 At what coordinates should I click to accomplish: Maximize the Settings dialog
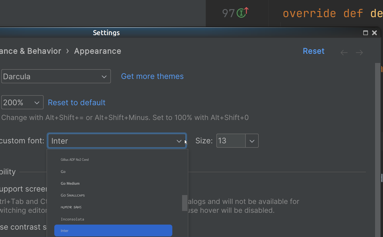(x=366, y=33)
